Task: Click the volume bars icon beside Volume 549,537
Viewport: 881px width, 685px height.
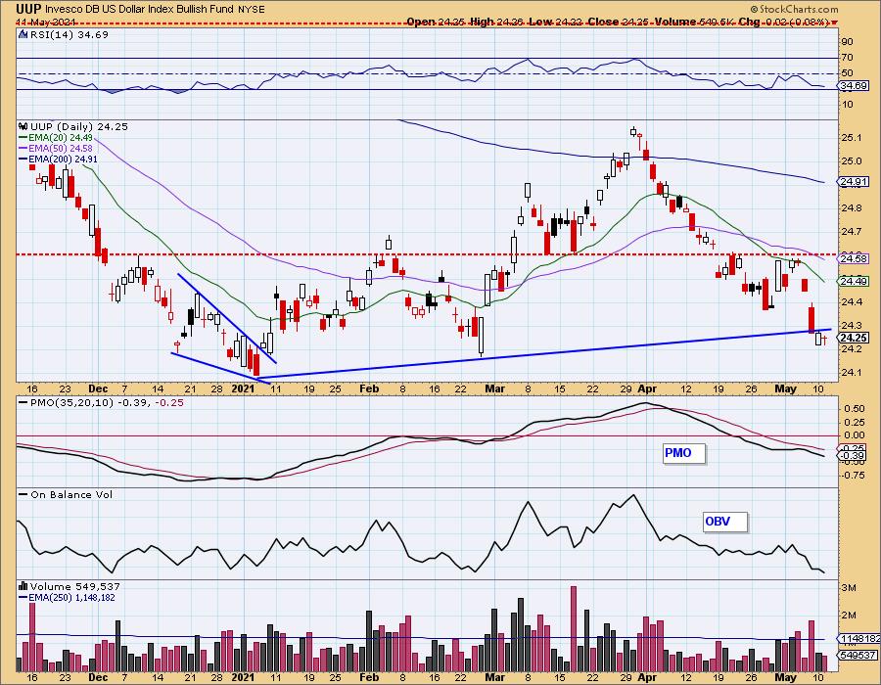Action: pyautogui.click(x=23, y=586)
